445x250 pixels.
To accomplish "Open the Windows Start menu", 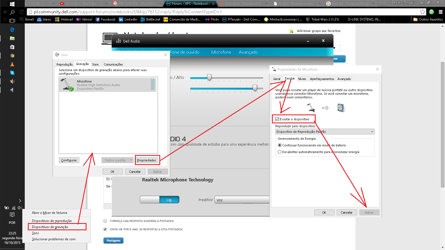I will (12, 4).
